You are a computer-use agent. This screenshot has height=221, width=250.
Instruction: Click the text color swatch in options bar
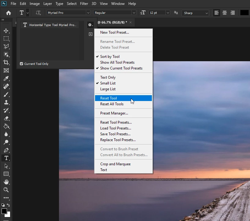point(244,13)
